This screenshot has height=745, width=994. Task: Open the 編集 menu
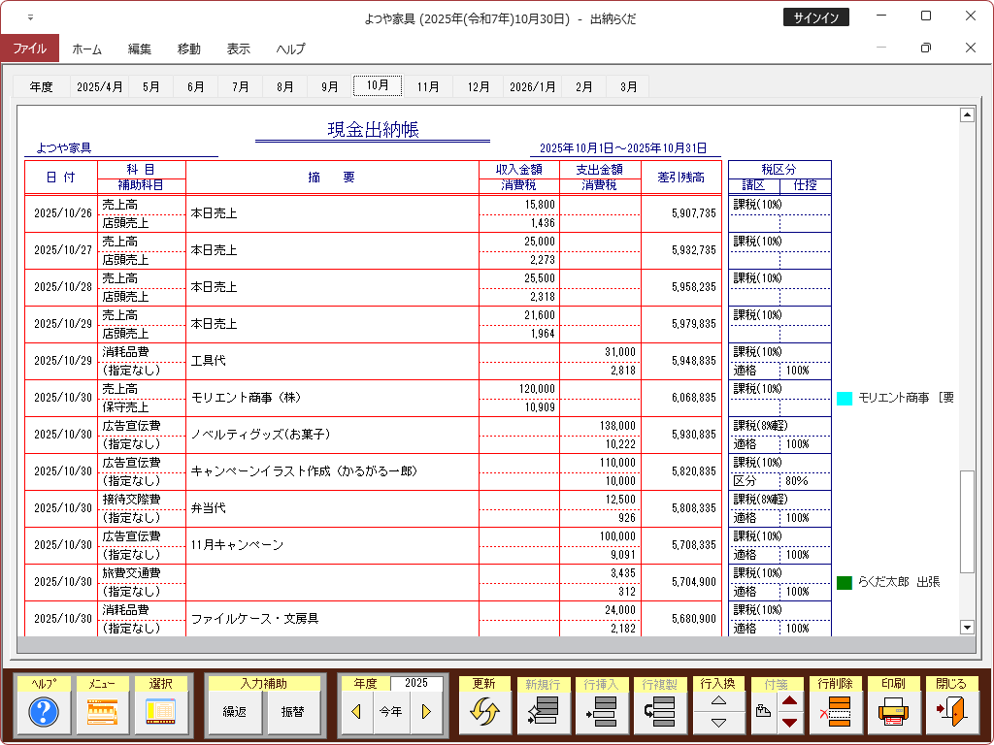[140, 49]
